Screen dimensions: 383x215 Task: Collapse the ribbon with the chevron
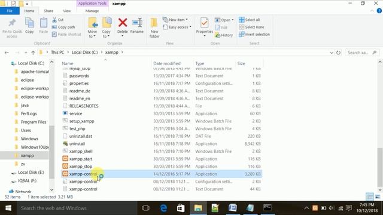(372, 11)
